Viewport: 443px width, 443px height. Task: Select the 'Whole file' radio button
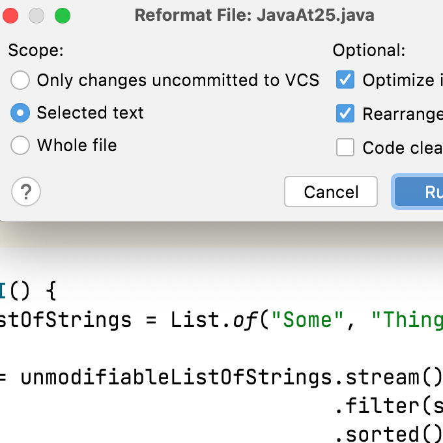pyautogui.click(x=20, y=145)
